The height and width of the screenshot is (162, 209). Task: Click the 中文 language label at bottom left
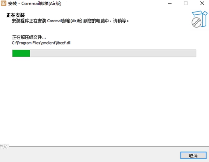click(3, 146)
